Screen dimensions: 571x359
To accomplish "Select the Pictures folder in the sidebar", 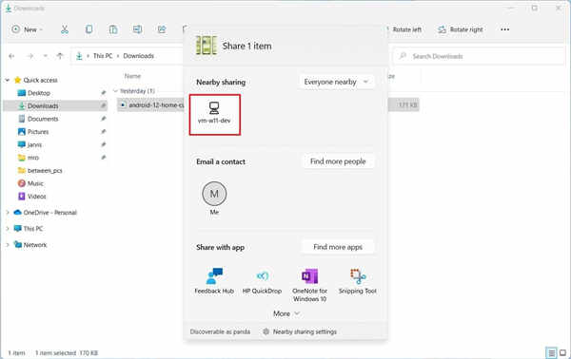I will (x=38, y=131).
